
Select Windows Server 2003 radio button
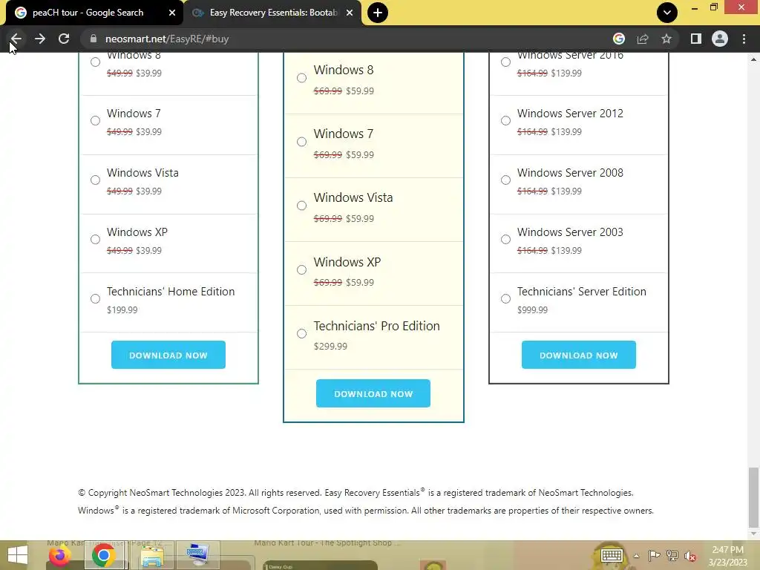[x=505, y=240]
